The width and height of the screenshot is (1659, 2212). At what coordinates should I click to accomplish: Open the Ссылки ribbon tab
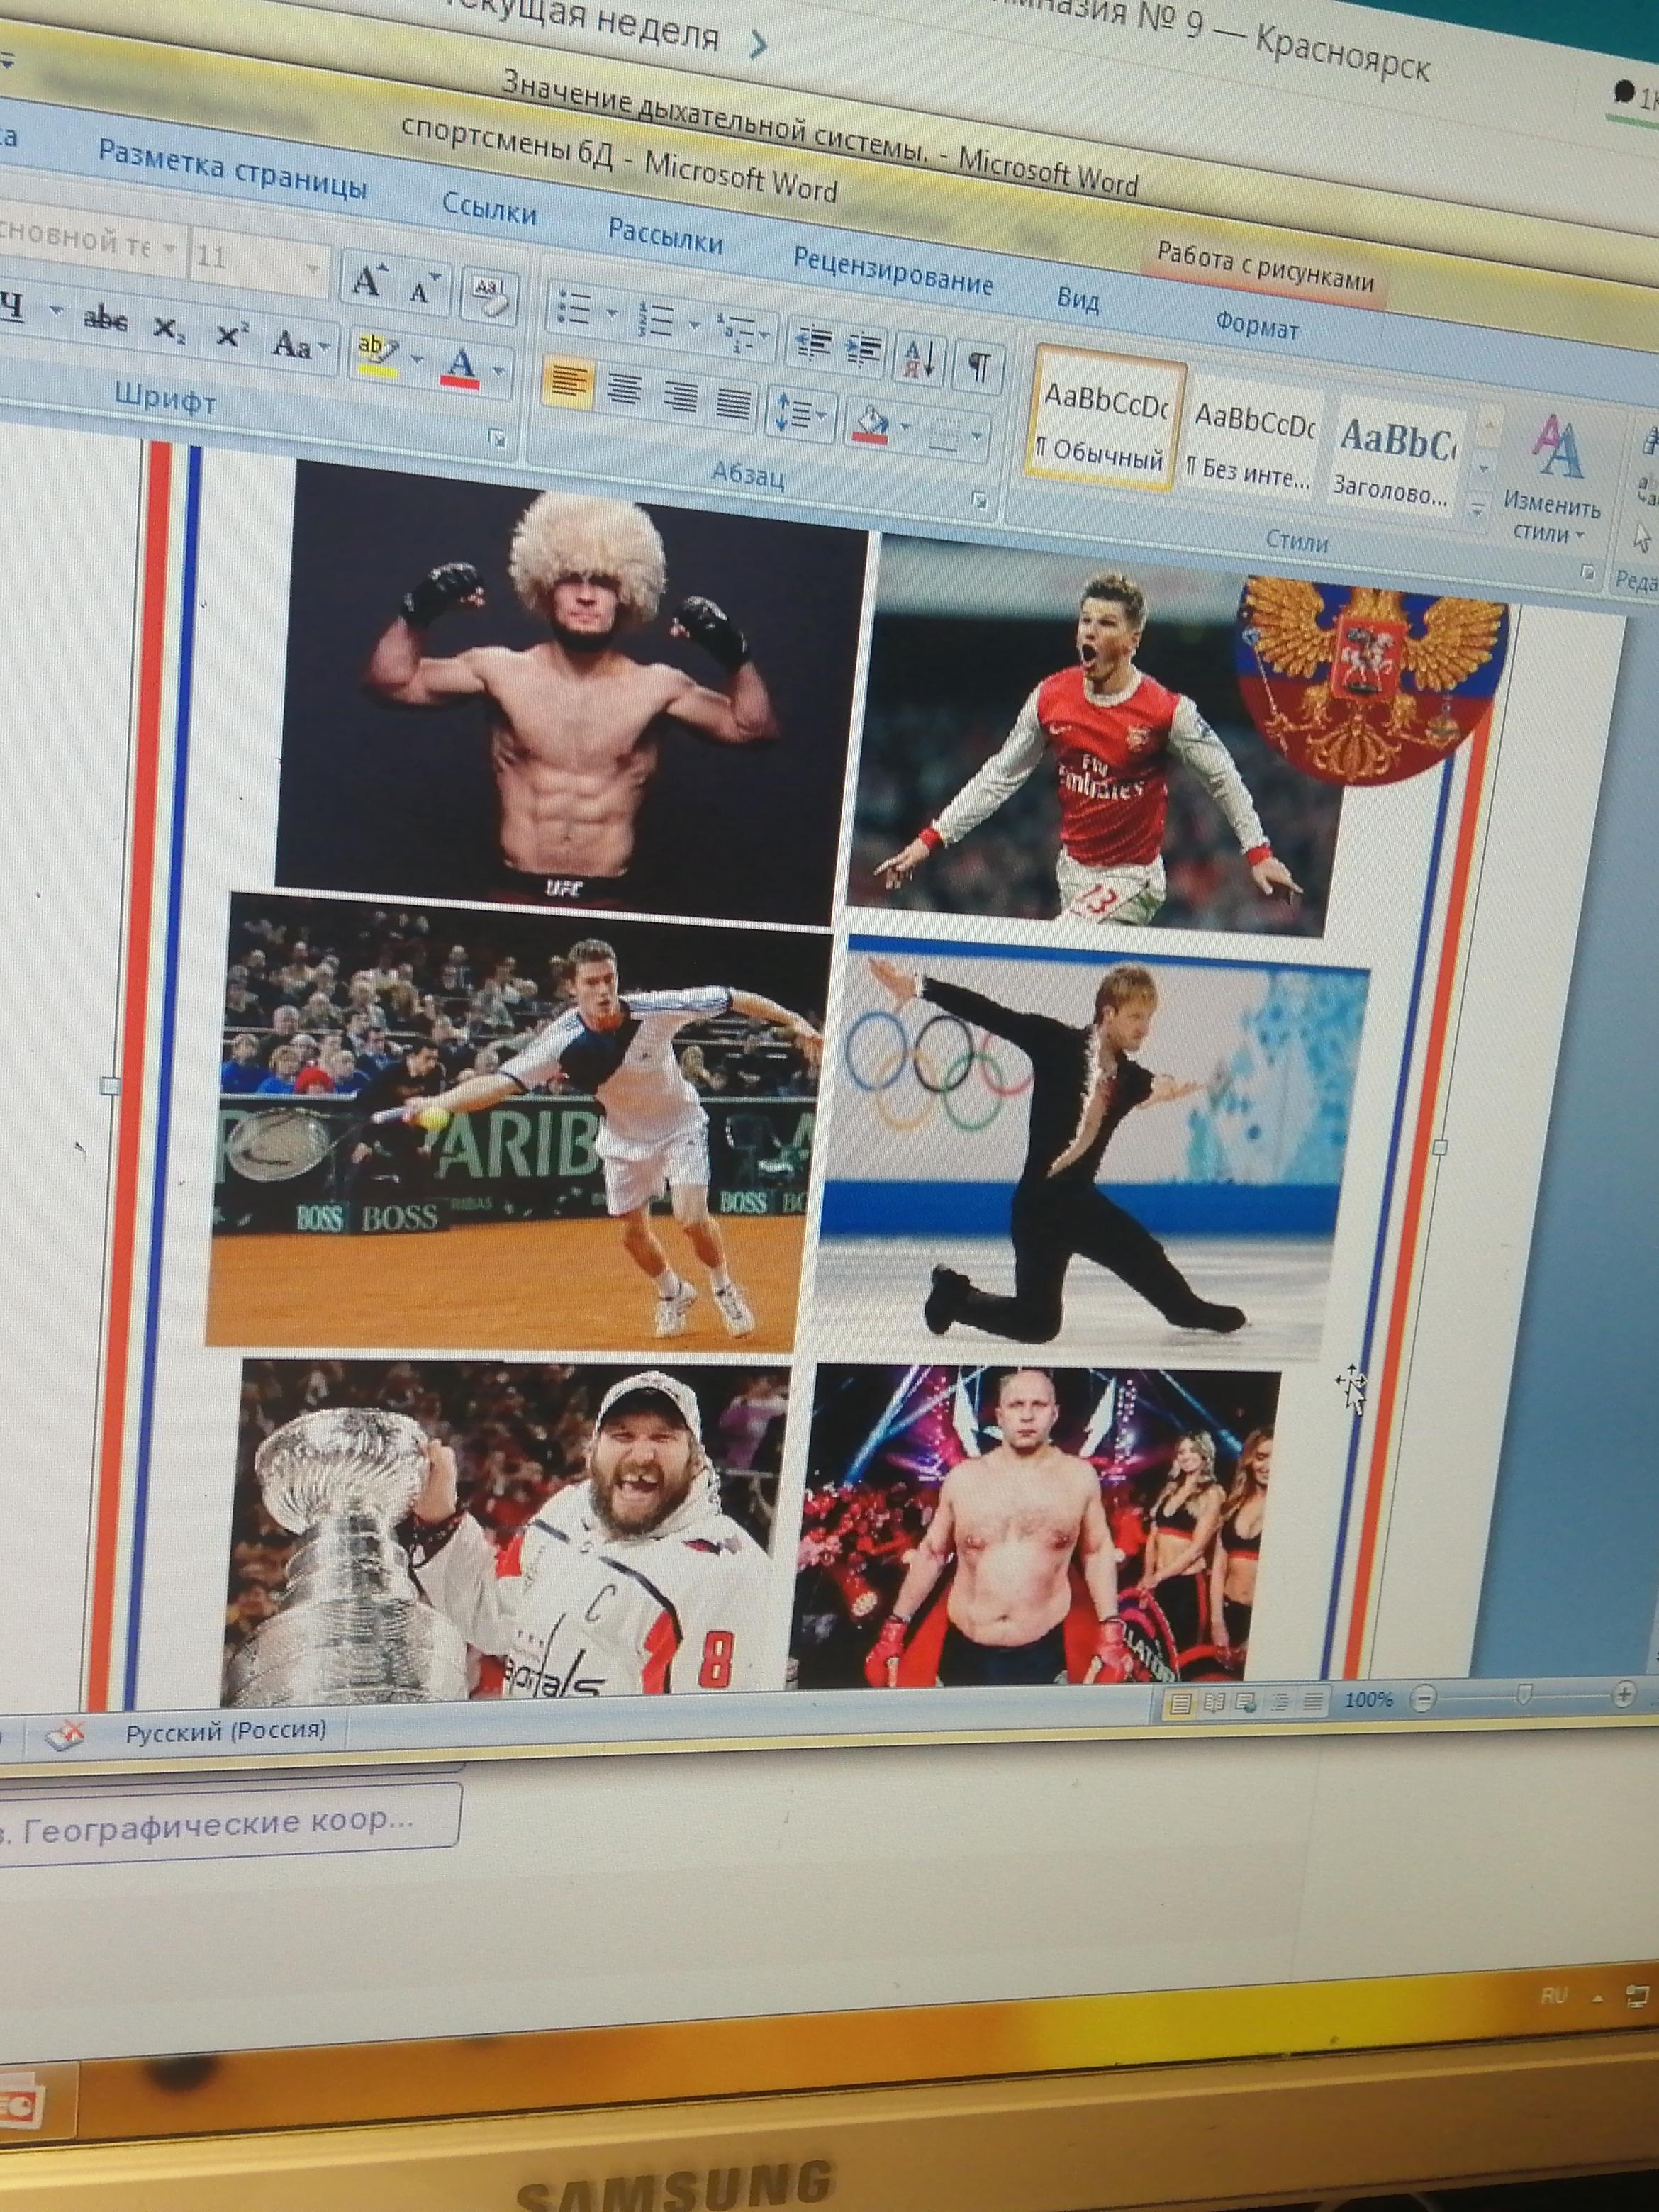(489, 209)
